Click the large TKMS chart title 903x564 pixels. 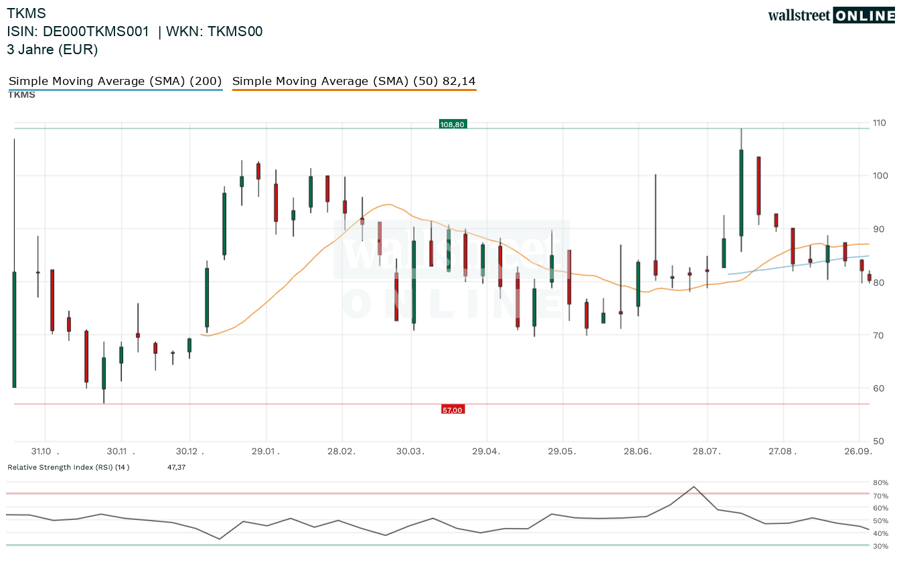(x=27, y=13)
